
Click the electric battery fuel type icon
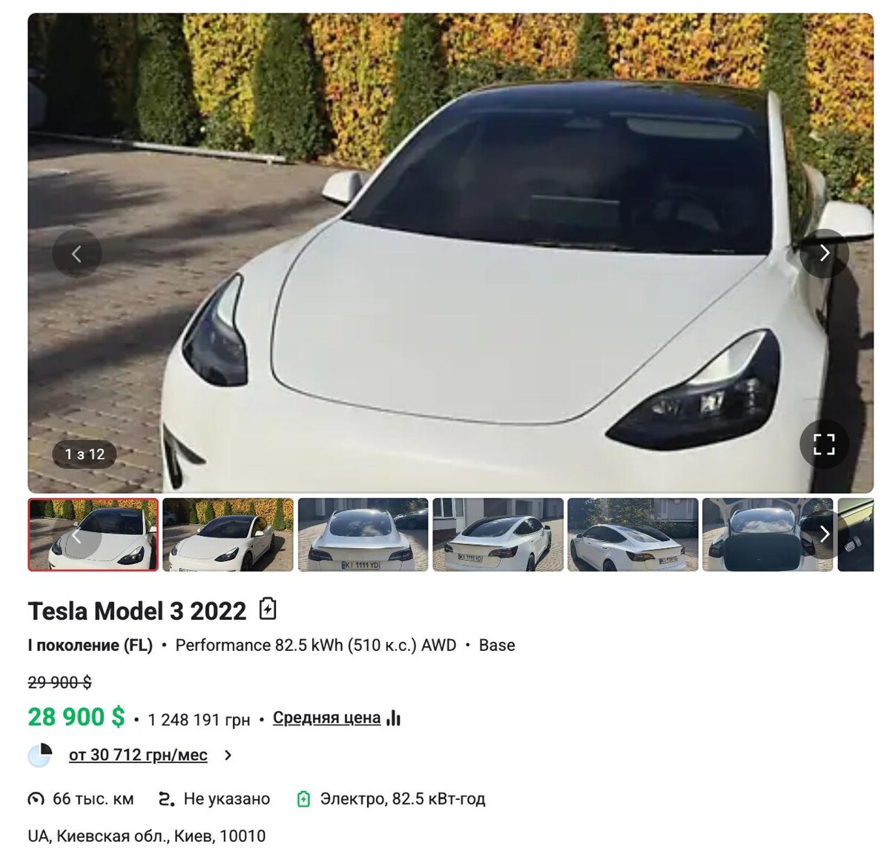[x=303, y=799]
